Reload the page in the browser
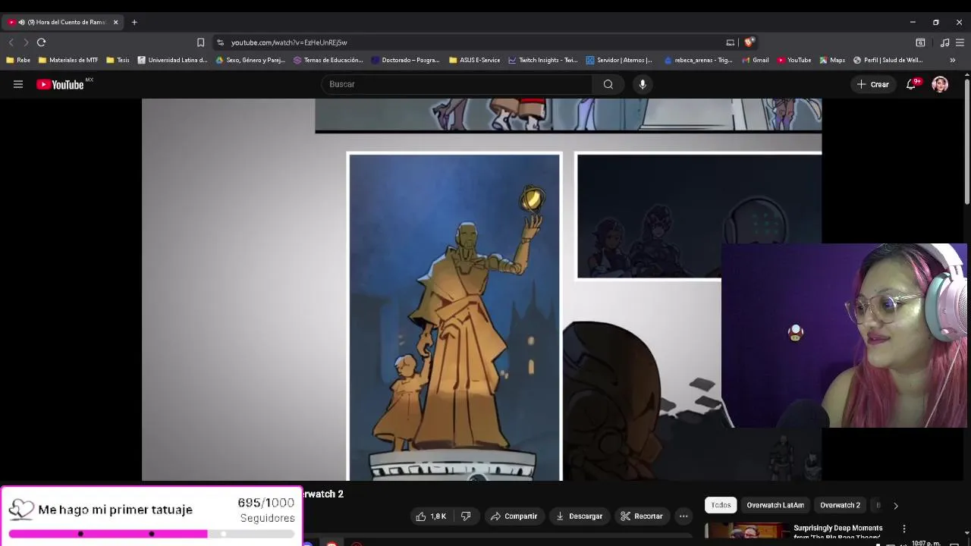Screen dimensions: 971x546 pyautogui.click(x=42, y=42)
